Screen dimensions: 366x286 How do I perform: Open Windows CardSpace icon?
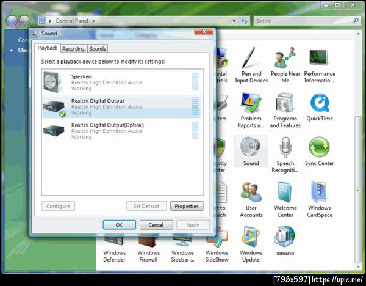[x=320, y=199]
